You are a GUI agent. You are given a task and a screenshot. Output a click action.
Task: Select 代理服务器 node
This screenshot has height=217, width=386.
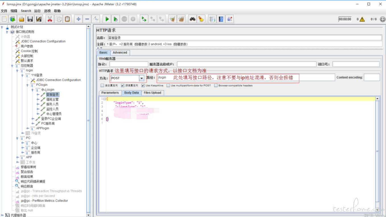coord(18,215)
